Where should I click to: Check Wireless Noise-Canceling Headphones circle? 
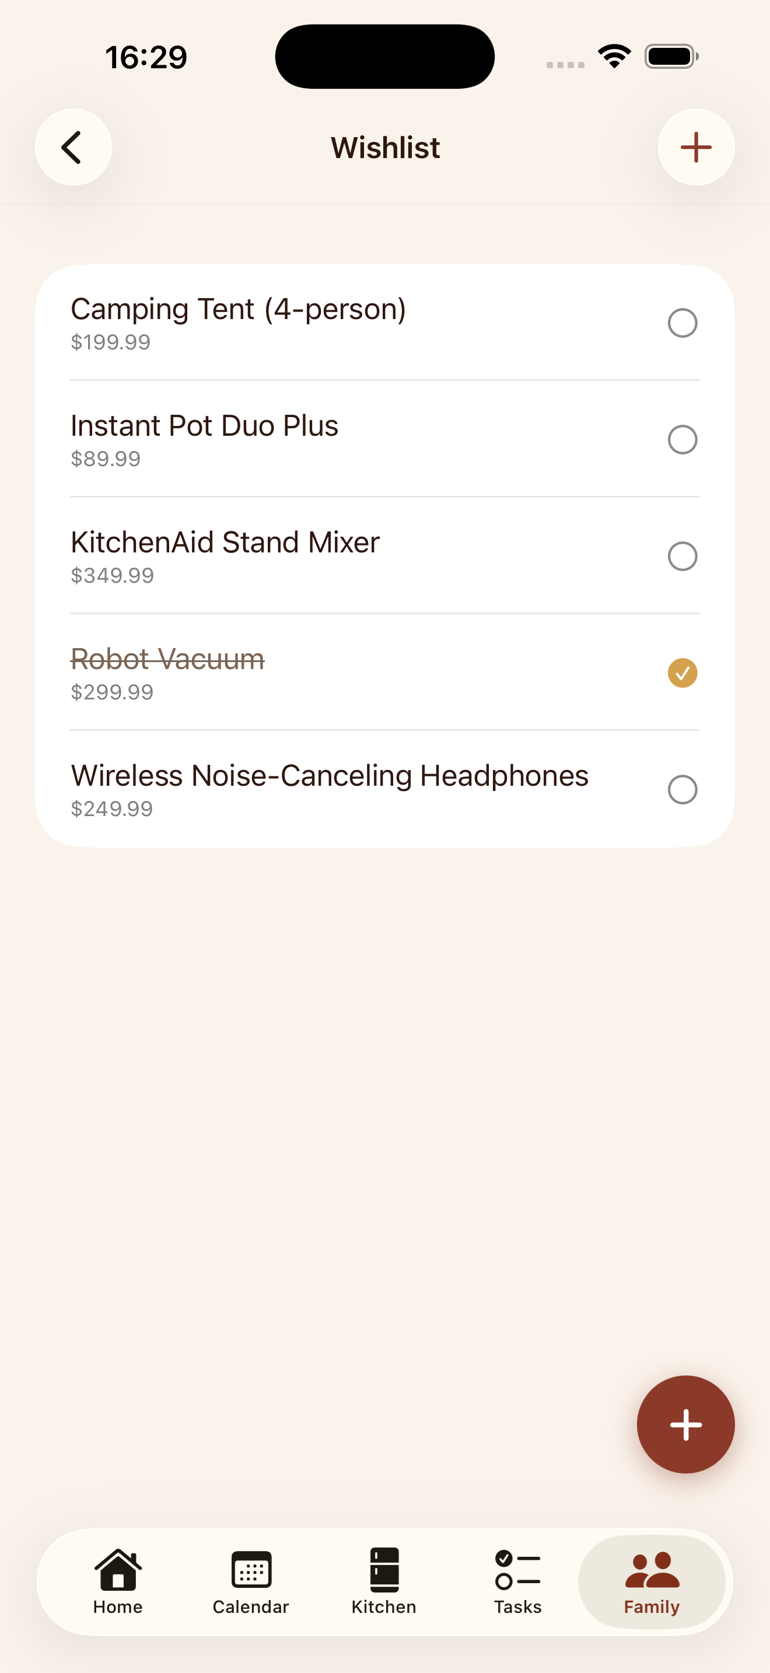[682, 790]
